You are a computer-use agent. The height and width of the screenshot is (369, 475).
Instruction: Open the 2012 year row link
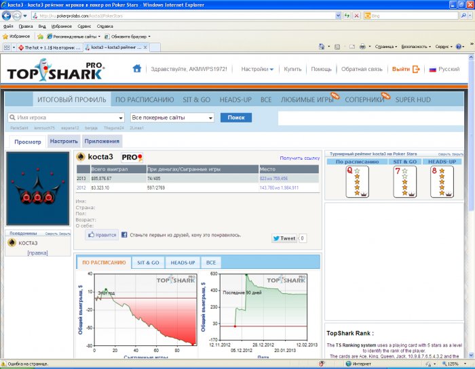(81, 188)
